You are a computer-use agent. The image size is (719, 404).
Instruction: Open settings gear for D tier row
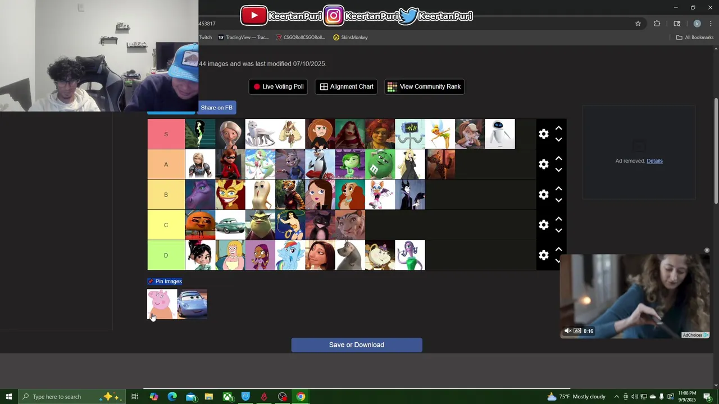click(543, 255)
